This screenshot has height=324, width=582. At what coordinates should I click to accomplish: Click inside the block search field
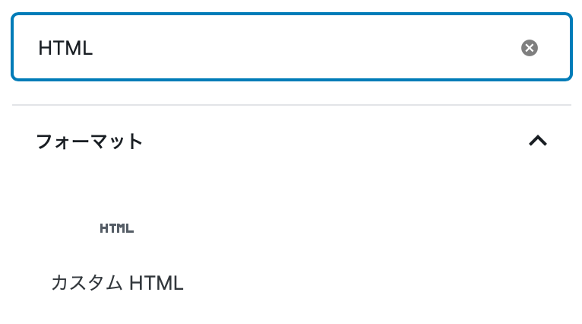(292, 47)
